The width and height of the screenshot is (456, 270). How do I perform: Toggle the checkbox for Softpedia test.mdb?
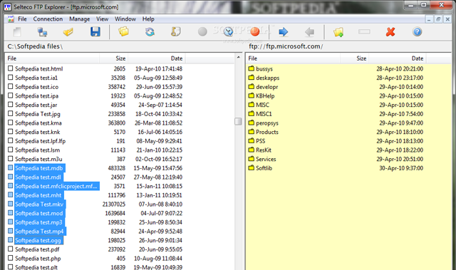pos(11,167)
